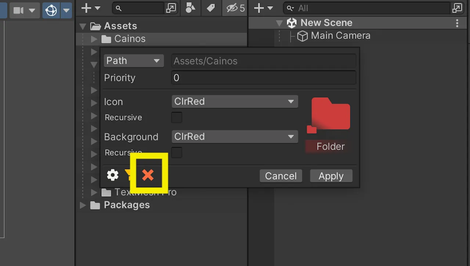The height and width of the screenshot is (266, 470).
Task: Expand the Packages folder arrow
Action: click(x=83, y=205)
